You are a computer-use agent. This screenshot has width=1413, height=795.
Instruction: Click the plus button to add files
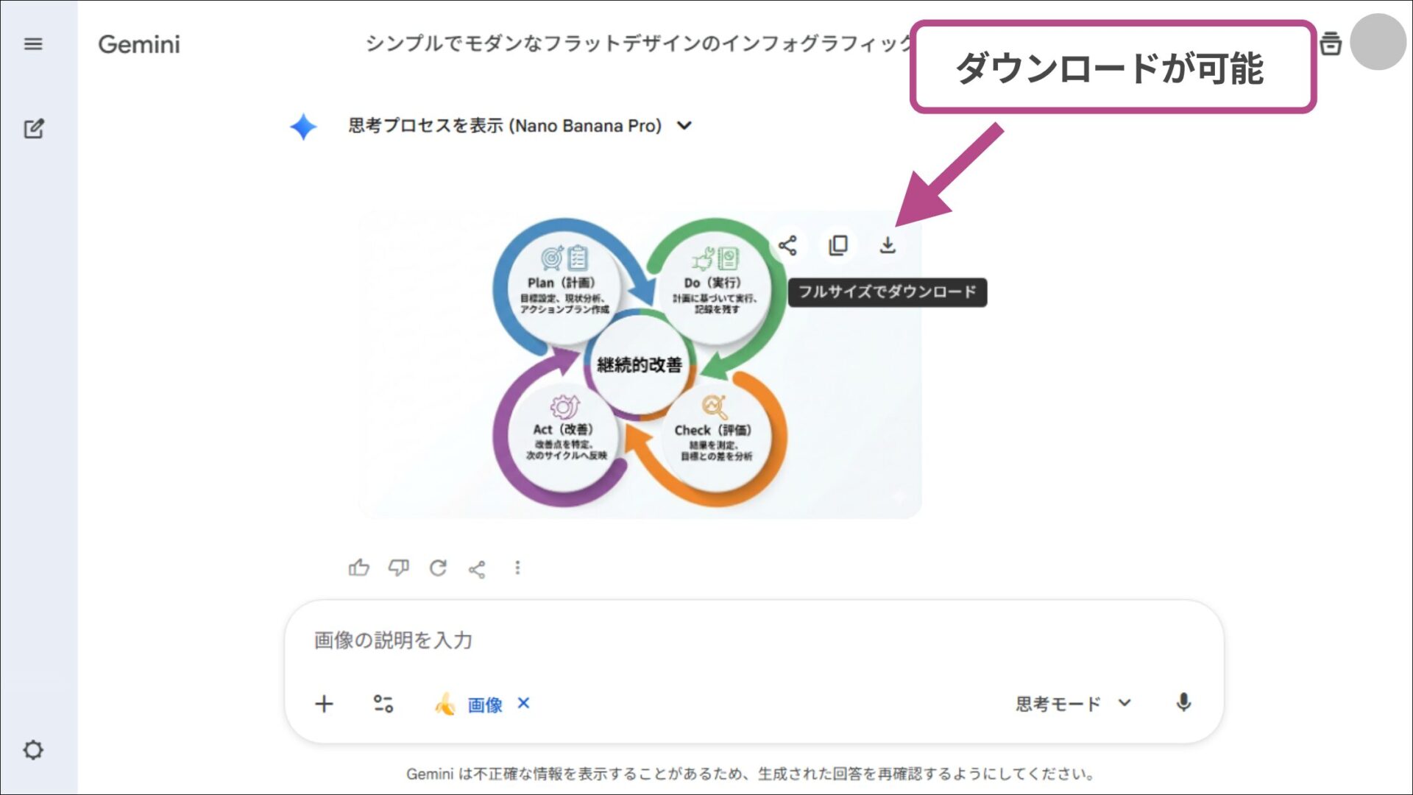(x=324, y=704)
